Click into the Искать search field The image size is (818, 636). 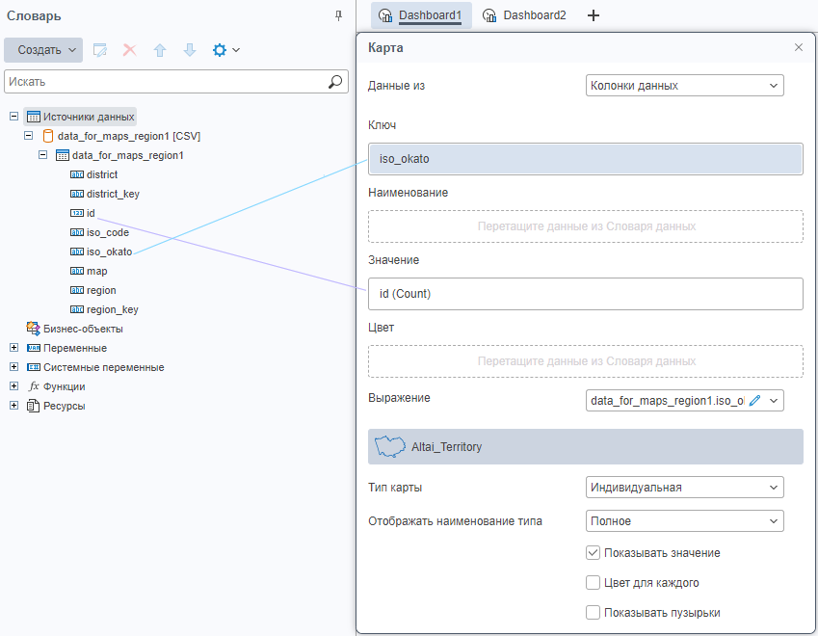pos(164,82)
